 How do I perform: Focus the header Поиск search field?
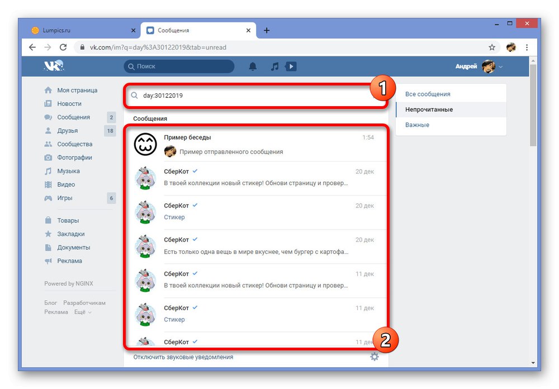179,67
